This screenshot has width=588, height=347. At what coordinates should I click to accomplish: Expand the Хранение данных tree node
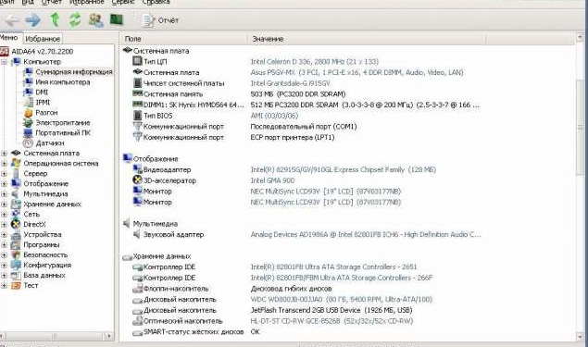[4, 204]
